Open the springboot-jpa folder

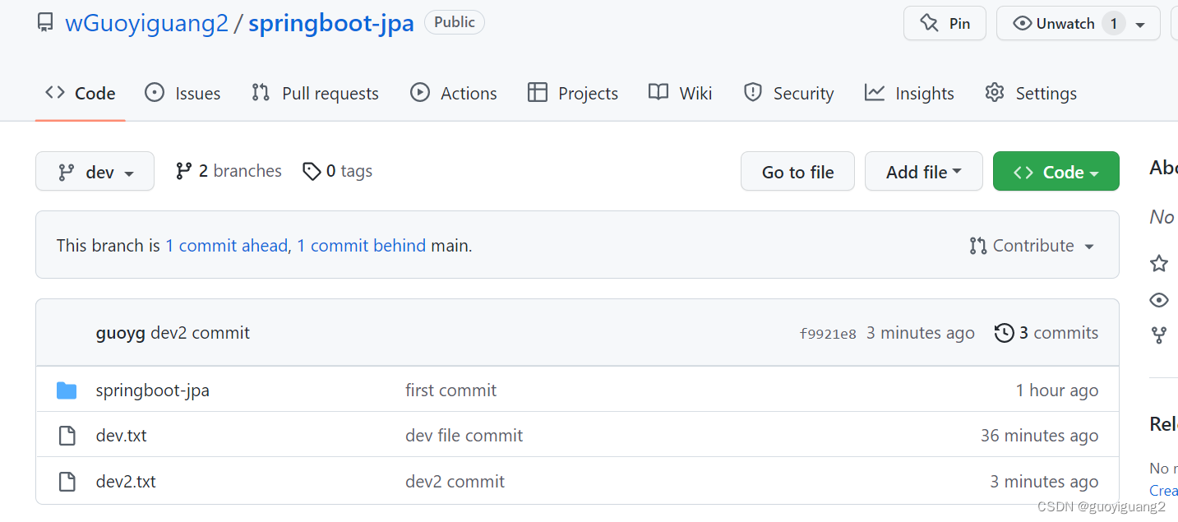pos(153,390)
